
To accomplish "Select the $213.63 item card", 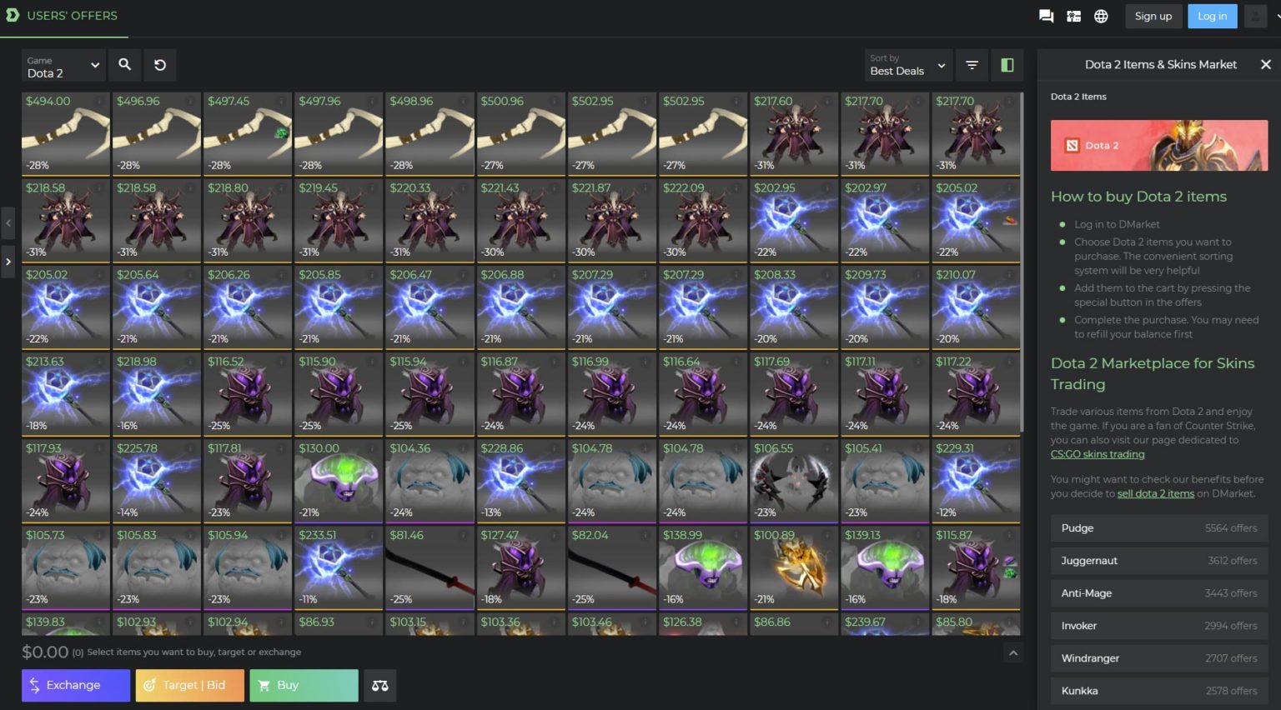I will 65,394.
